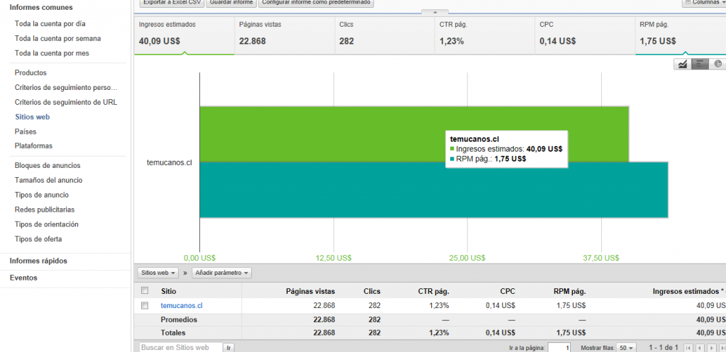Image resolution: width=726 pixels, height=352 pixels.
Task: Sort table by CTR pág. column header
Action: click(x=434, y=291)
